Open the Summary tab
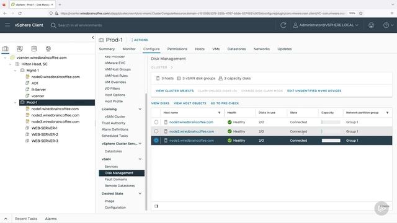Viewport: 397px width, 223px height. click(x=107, y=49)
